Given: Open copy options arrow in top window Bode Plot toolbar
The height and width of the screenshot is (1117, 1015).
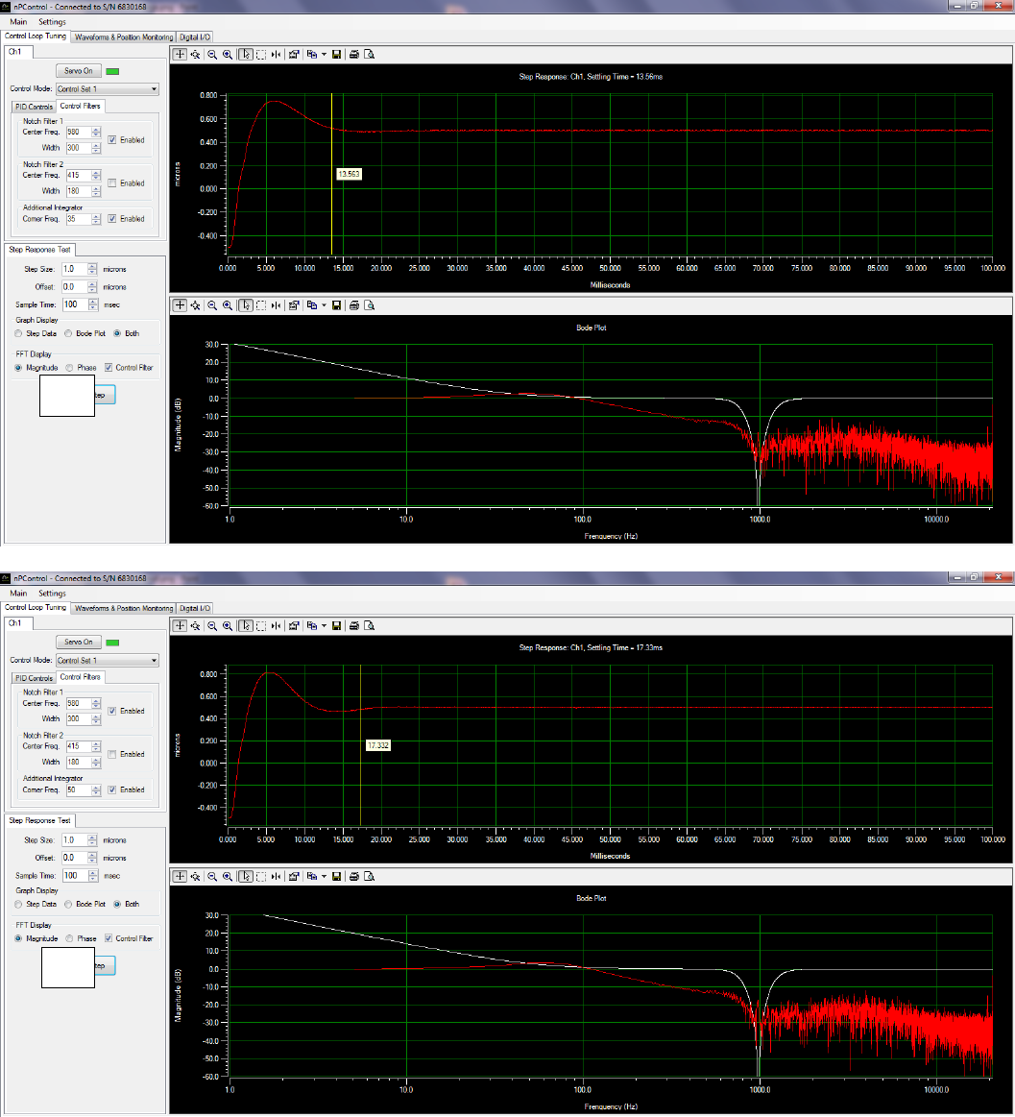Looking at the screenshot, I should pos(324,304).
